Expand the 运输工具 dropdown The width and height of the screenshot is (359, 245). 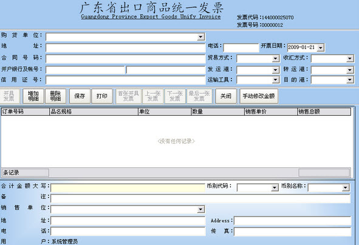tap(275, 80)
